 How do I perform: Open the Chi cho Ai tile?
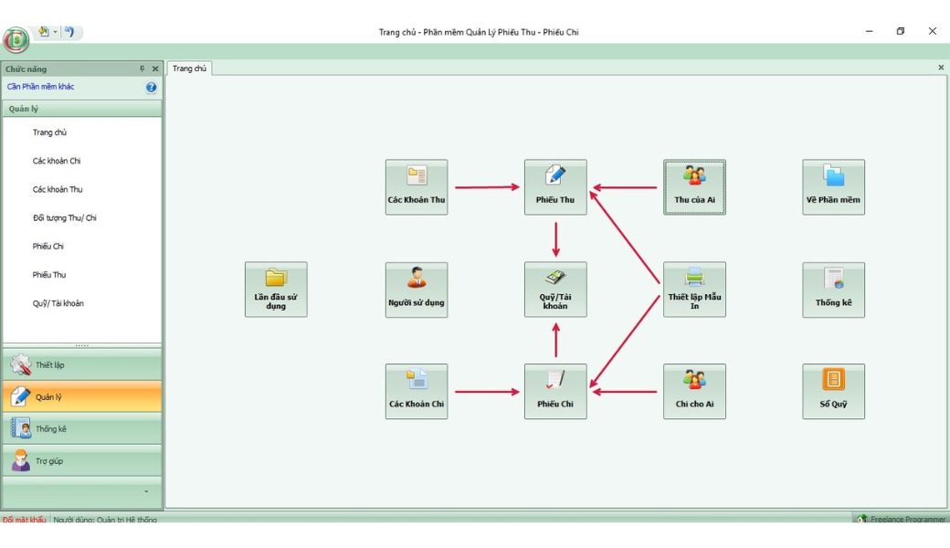(694, 391)
